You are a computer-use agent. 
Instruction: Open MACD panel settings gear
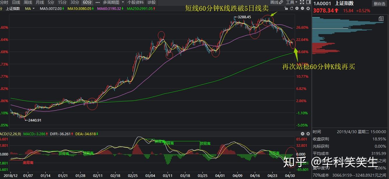coord(308,134)
